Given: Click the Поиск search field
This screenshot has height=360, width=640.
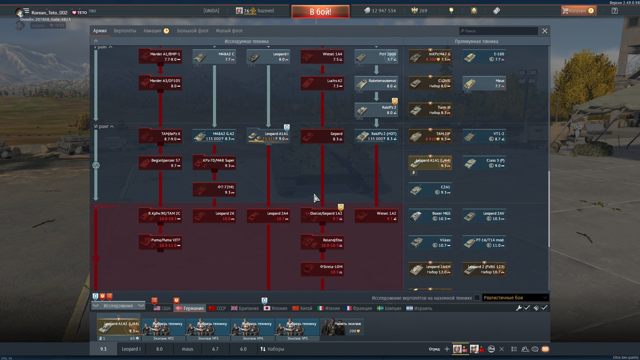Looking at the screenshot, I should pos(498,31).
